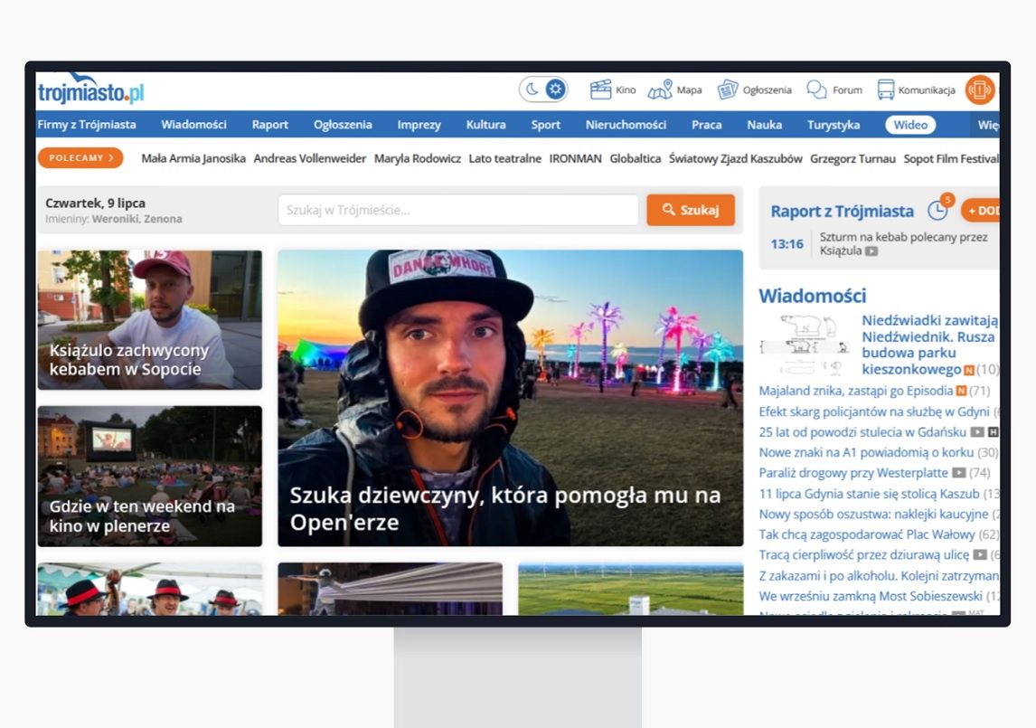Open Nowy sposób oszustwa article
Viewport: 1036px width, 728px height.
click(x=873, y=515)
